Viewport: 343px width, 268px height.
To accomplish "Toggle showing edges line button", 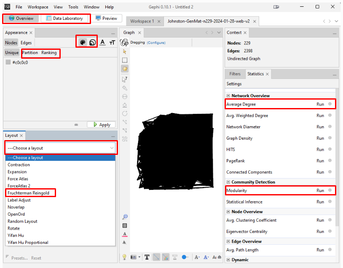I will coord(156,257).
